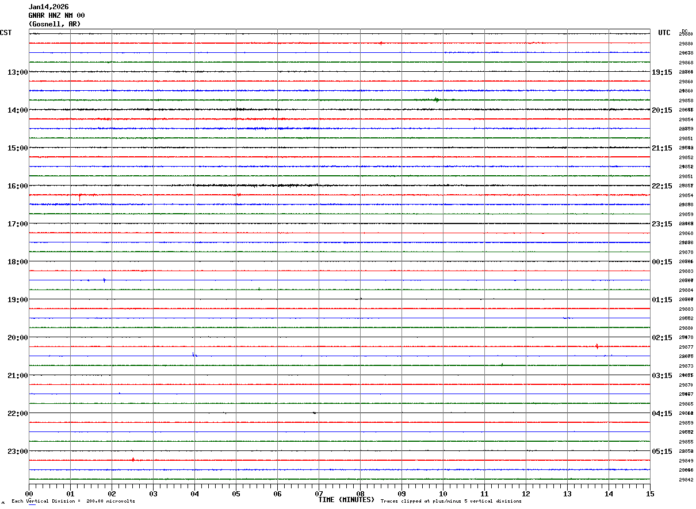This screenshot has height=509, width=696.
Task: Select the 13:00 CST row label
Action: (x=18, y=72)
